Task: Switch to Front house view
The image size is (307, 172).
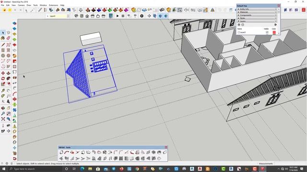Action: (x=87, y=16)
